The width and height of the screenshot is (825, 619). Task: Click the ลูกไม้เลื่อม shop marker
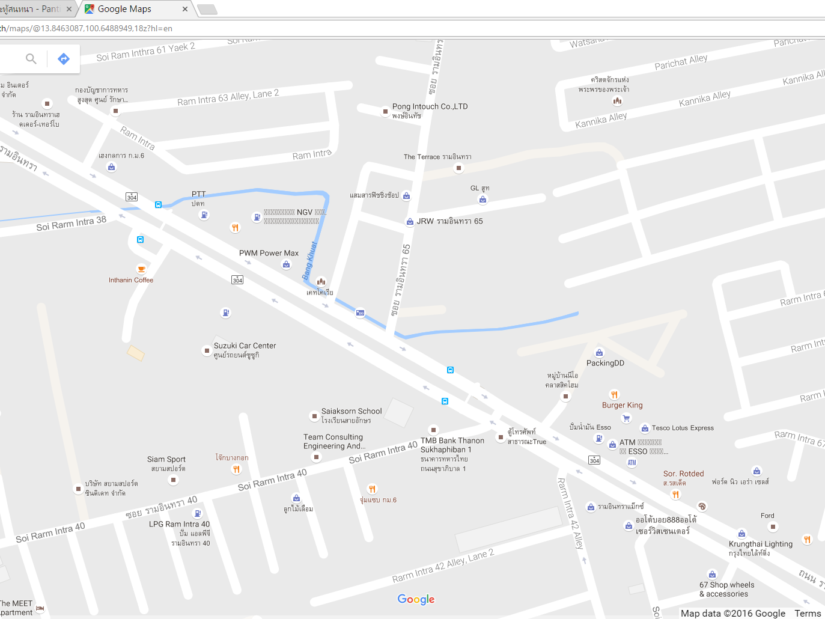tap(296, 498)
